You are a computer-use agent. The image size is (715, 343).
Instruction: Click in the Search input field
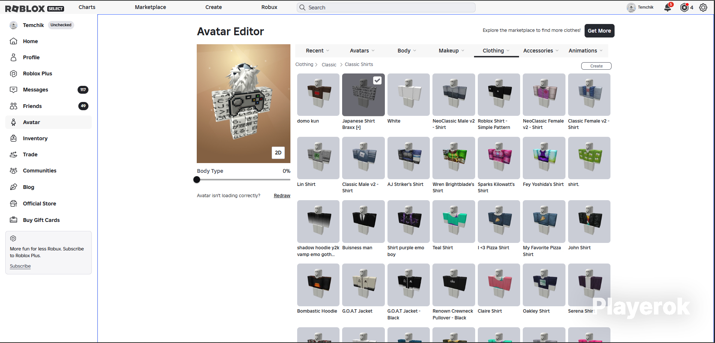(x=386, y=7)
